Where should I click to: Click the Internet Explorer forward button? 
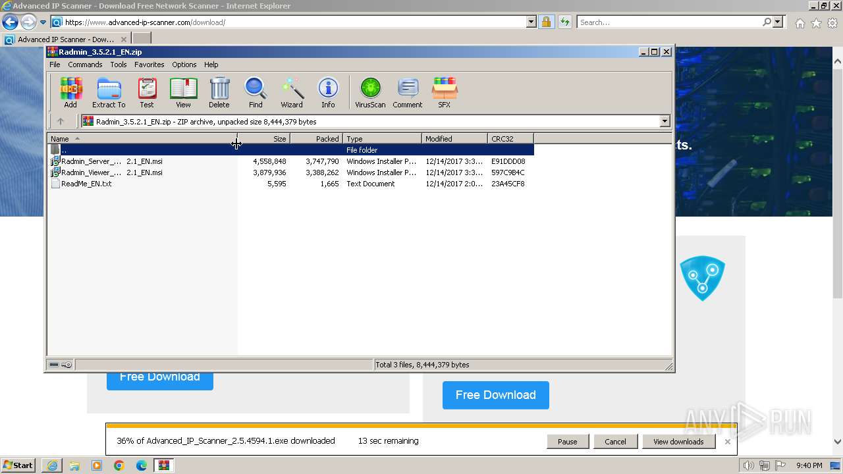pyautogui.click(x=28, y=22)
